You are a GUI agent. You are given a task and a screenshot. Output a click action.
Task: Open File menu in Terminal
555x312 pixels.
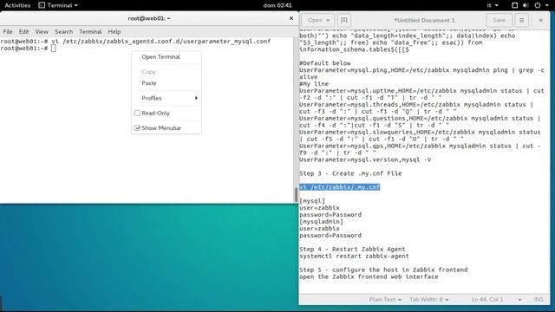click(x=8, y=31)
